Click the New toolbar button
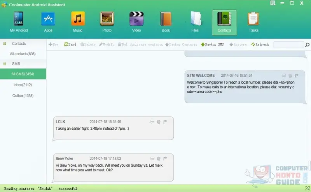This screenshot has height=192, width=311. [53, 44]
